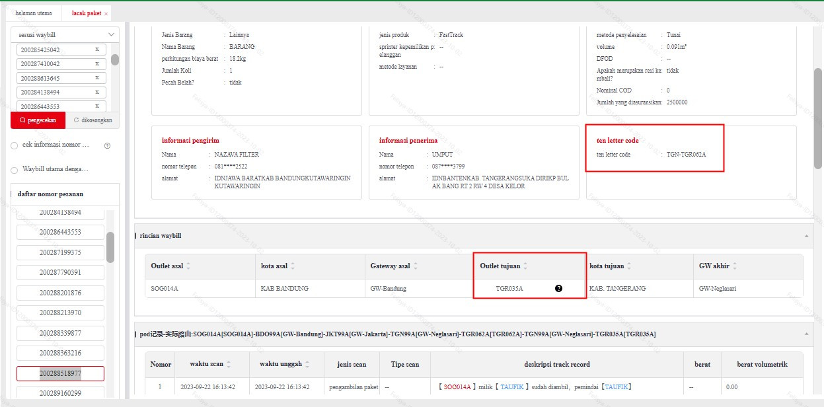Screen dimensions: 824x407
Task: Select order number 200288201876
Action: 60,293
